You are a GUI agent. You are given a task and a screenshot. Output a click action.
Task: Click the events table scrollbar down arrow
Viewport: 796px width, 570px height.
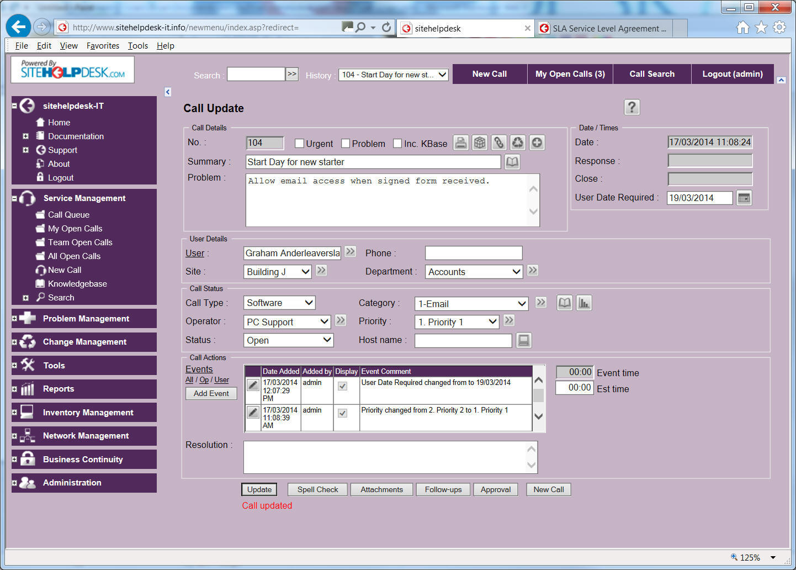(539, 416)
